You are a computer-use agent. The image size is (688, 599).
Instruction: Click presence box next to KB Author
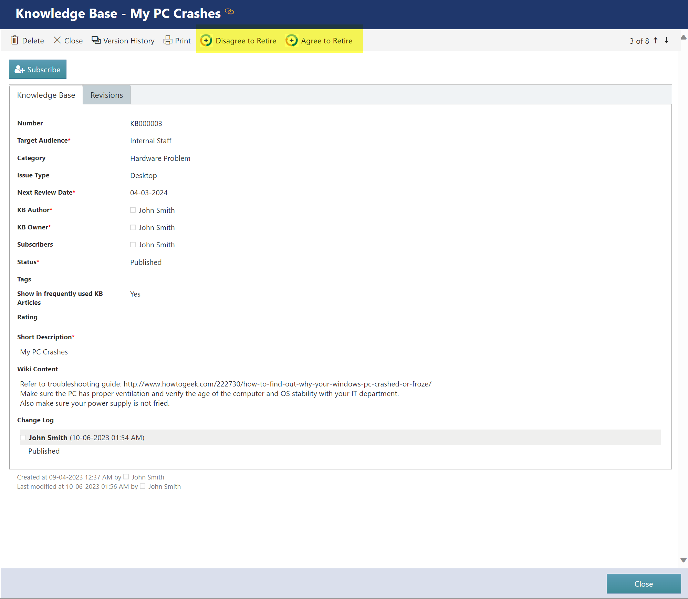click(133, 210)
